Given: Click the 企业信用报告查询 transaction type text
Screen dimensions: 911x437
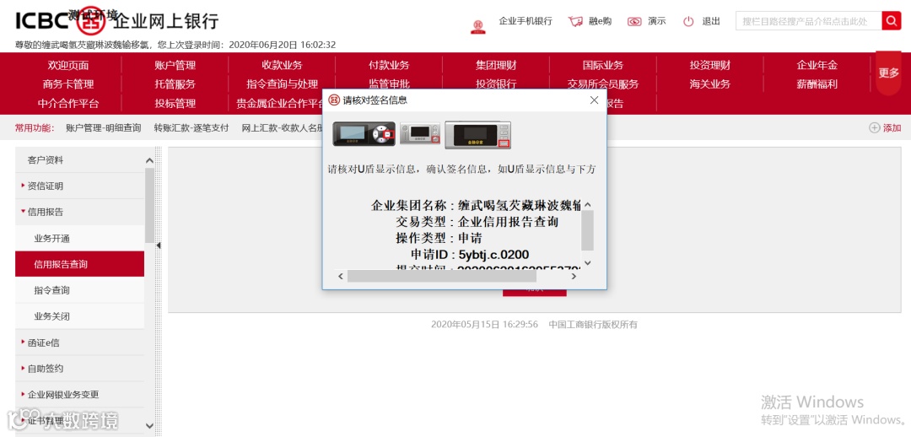Looking at the screenshot, I should click(509, 221).
